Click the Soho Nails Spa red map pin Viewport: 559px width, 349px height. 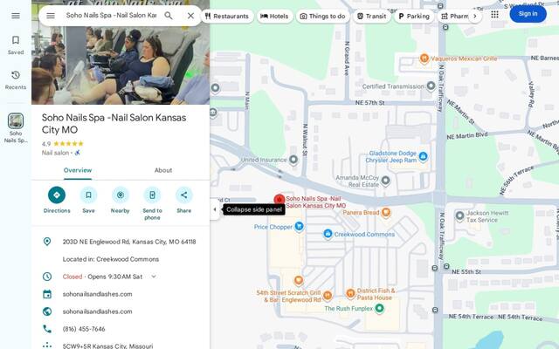coord(279,200)
